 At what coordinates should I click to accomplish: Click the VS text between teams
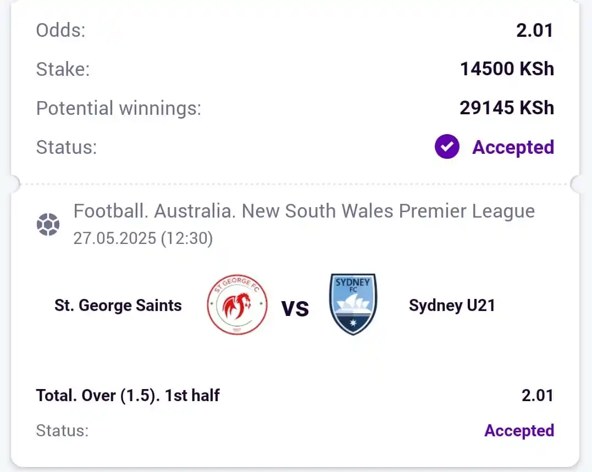coord(295,309)
